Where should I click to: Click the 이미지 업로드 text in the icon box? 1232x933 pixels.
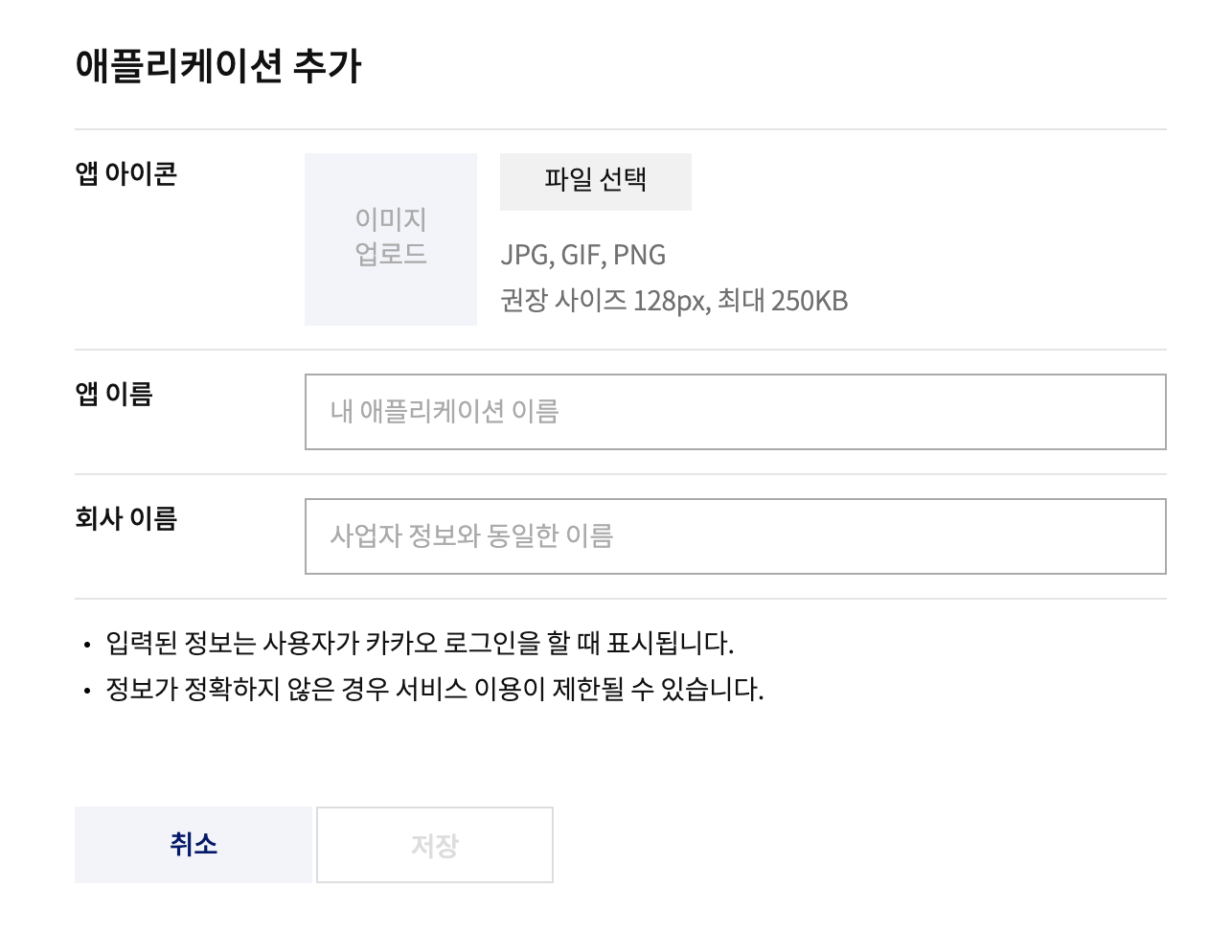pyautogui.click(x=390, y=237)
